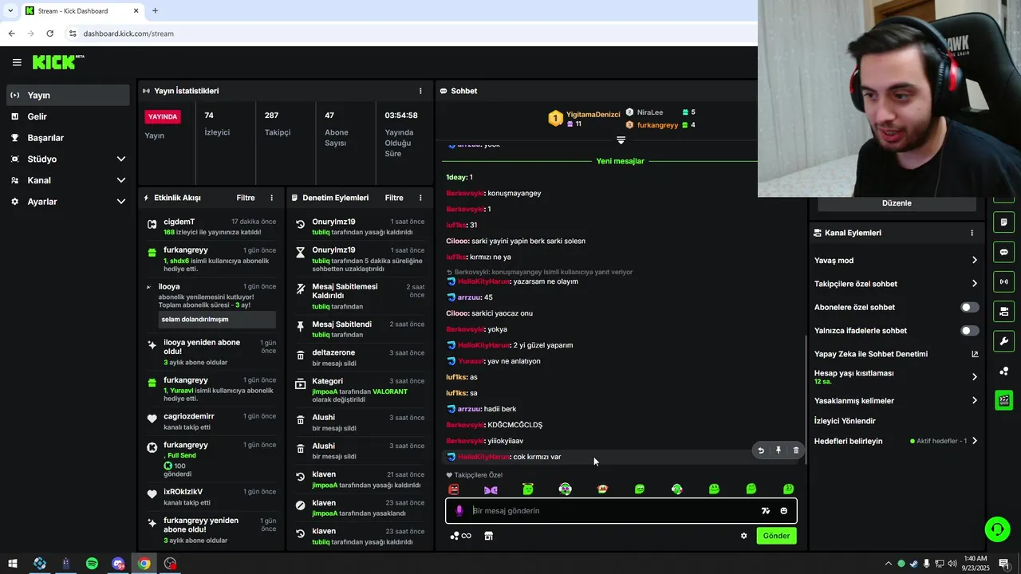Click the Yeni mesajlar divider link
The height and width of the screenshot is (574, 1021).
(620, 161)
